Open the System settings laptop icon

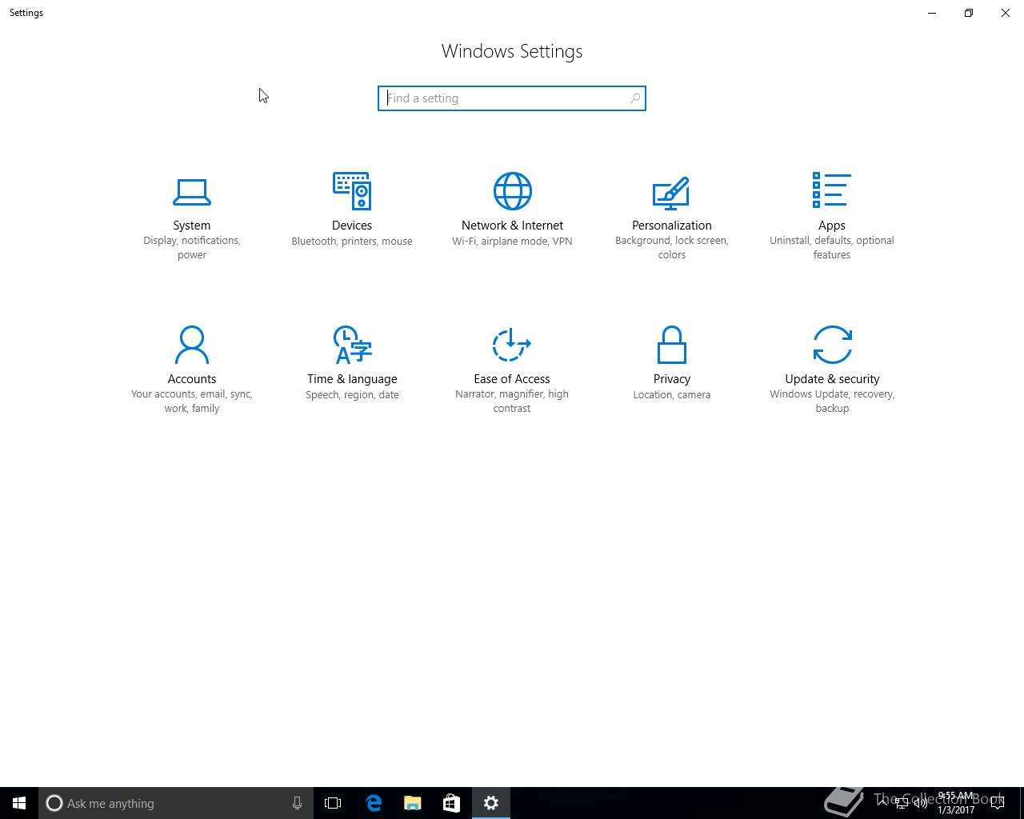(192, 192)
